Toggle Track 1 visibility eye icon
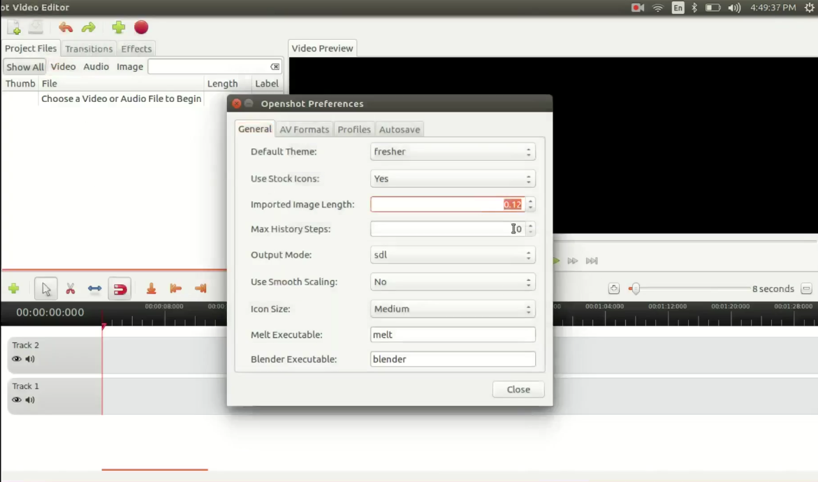The width and height of the screenshot is (818, 482). coord(17,400)
